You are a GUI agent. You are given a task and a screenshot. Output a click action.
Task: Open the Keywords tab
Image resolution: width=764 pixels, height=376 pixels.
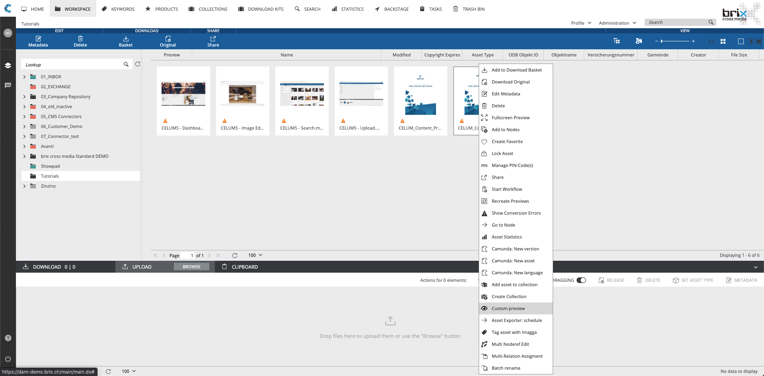click(118, 9)
